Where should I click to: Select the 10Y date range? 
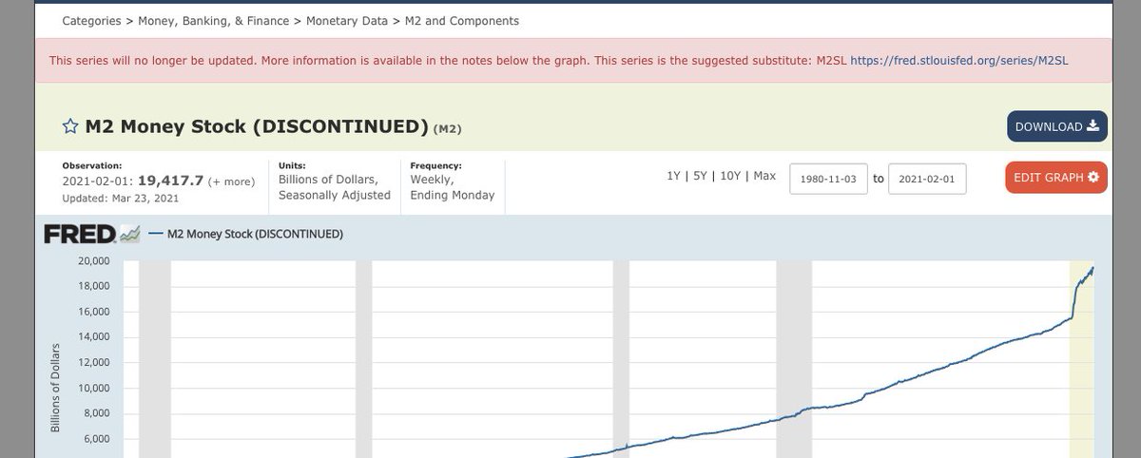point(732,177)
